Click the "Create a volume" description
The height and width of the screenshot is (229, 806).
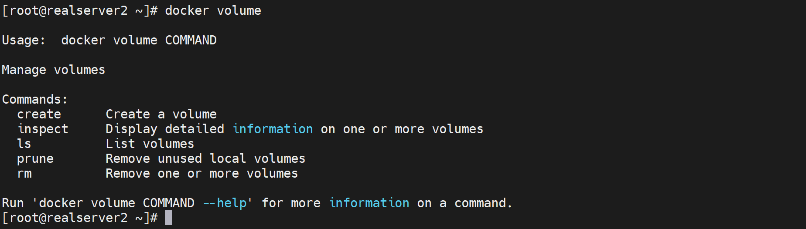[x=161, y=114]
